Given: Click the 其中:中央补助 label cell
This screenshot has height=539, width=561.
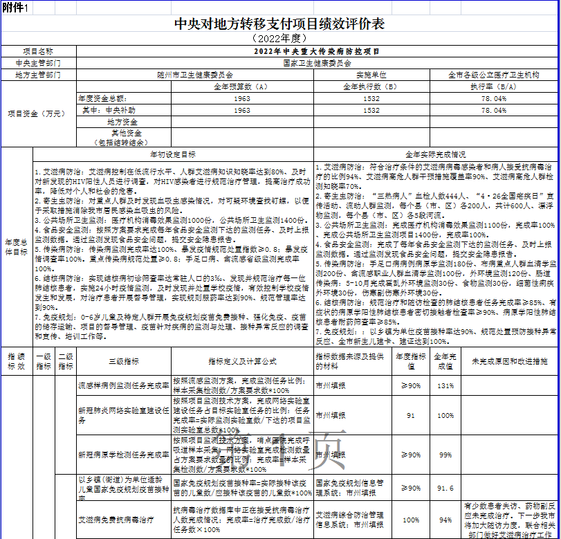Looking at the screenshot, I should click(x=124, y=110).
